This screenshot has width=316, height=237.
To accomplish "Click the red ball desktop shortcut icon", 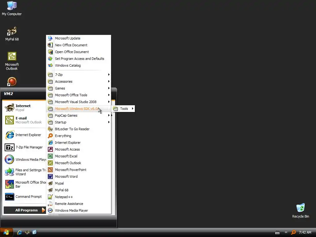I will coord(12,81).
